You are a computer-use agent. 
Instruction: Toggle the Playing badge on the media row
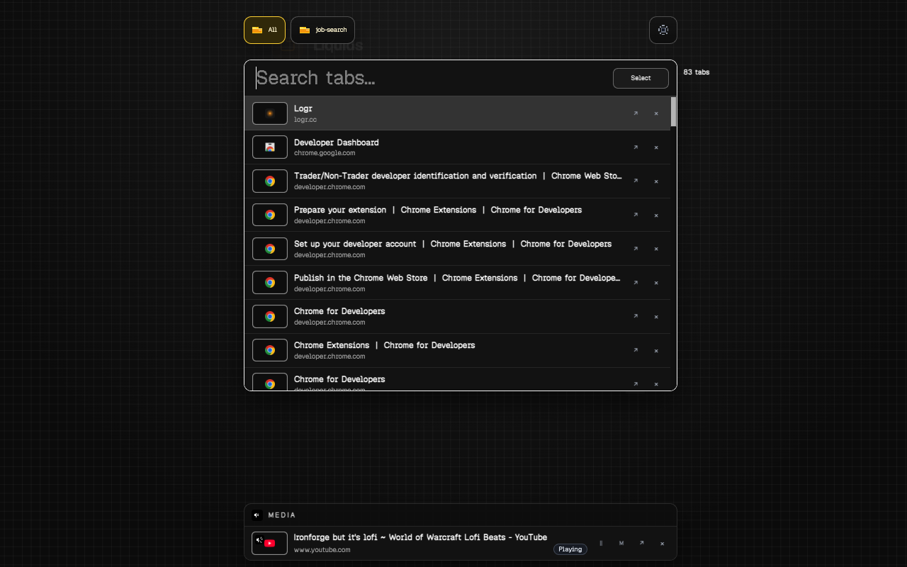570,549
